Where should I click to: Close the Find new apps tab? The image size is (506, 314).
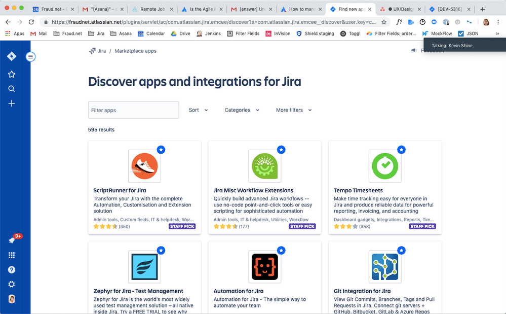[370, 9]
